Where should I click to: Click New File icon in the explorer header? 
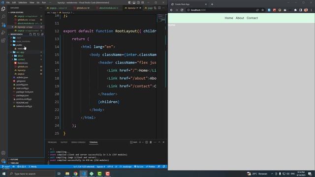(x=31, y=34)
